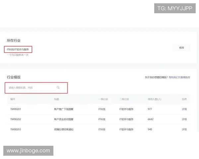This screenshot has height=159, width=199.
Task: Focus the template title search input
Action: (32, 87)
